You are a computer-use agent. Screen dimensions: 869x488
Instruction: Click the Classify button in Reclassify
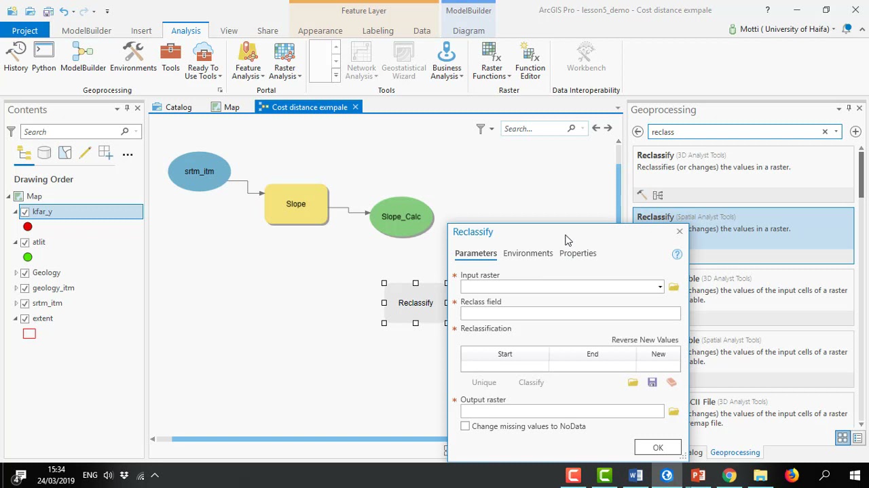(x=531, y=383)
